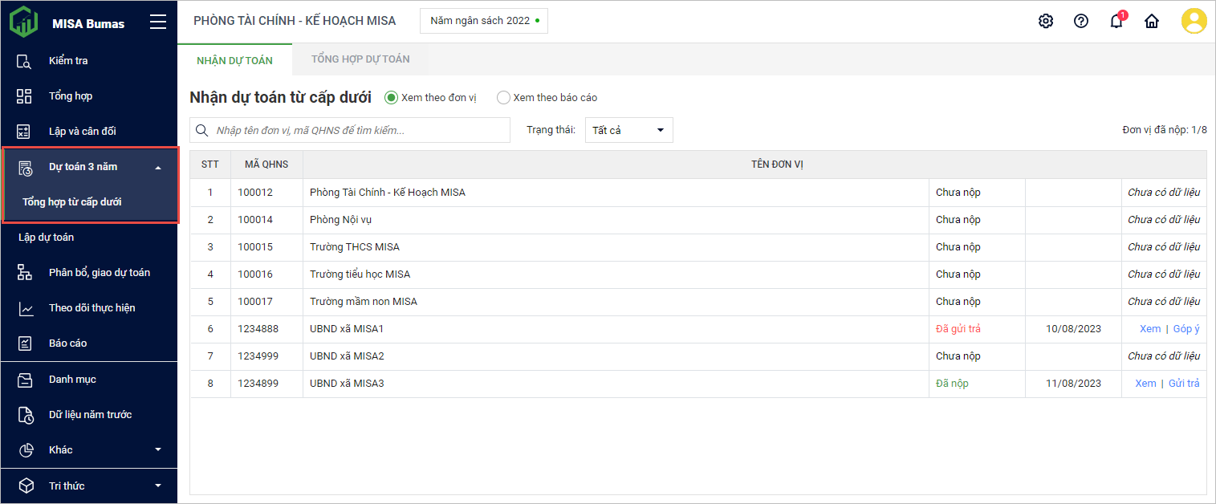This screenshot has width=1216, height=504.
Task: Open the user avatar profile icon
Action: (1194, 21)
